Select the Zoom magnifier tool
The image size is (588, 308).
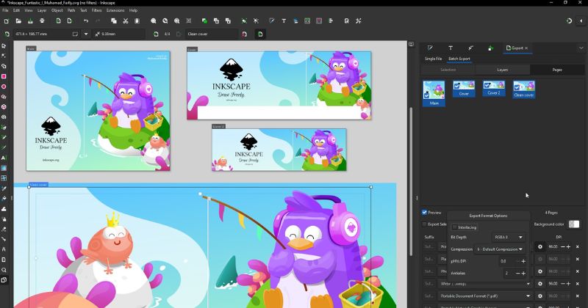pyautogui.click(x=4, y=270)
